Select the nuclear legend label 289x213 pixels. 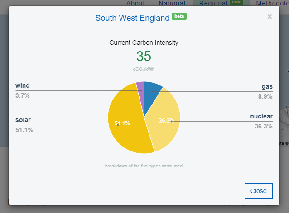(x=261, y=116)
